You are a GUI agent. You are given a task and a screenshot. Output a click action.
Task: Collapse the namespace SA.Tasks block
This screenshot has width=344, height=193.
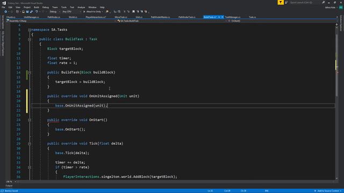click(x=30, y=30)
